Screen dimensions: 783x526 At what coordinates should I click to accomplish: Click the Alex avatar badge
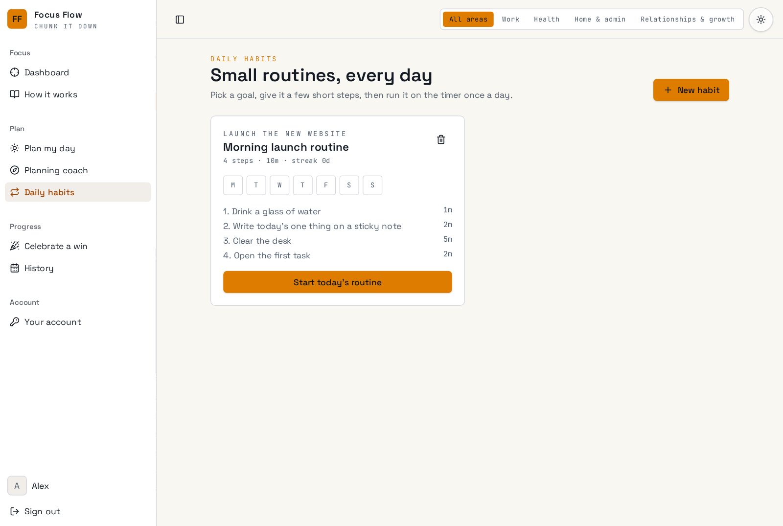click(x=17, y=486)
